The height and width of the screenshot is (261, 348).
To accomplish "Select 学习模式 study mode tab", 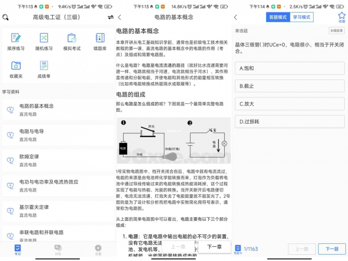I will [x=302, y=17].
